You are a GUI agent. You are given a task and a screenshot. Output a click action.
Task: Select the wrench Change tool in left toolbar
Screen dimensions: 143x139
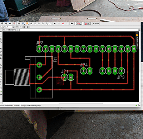click(x=1, y=52)
